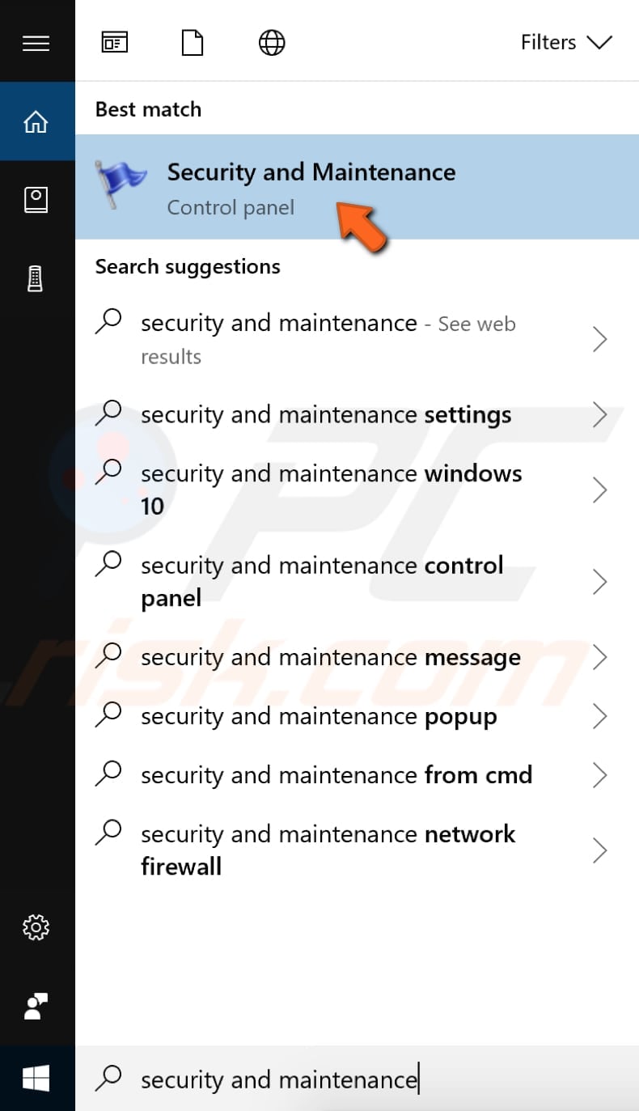Expand the 'security and maintenance popup' suggestion arrow
The width and height of the screenshot is (639, 1111).
tap(600, 715)
